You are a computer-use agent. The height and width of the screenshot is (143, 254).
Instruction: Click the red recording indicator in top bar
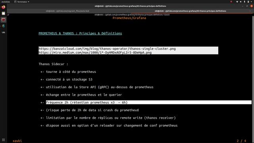tap(231, 2)
